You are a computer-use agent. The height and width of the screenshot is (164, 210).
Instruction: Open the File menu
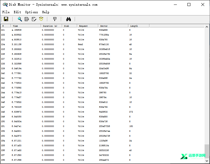click(6, 12)
